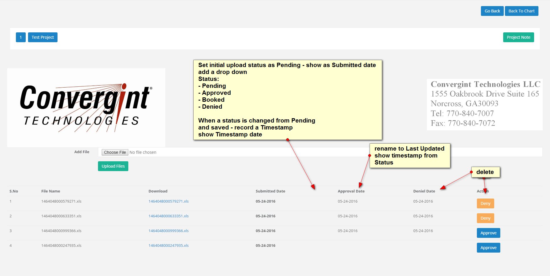550x276 pixels.
Task: Click the approval date in row 2
Action: 347,216
